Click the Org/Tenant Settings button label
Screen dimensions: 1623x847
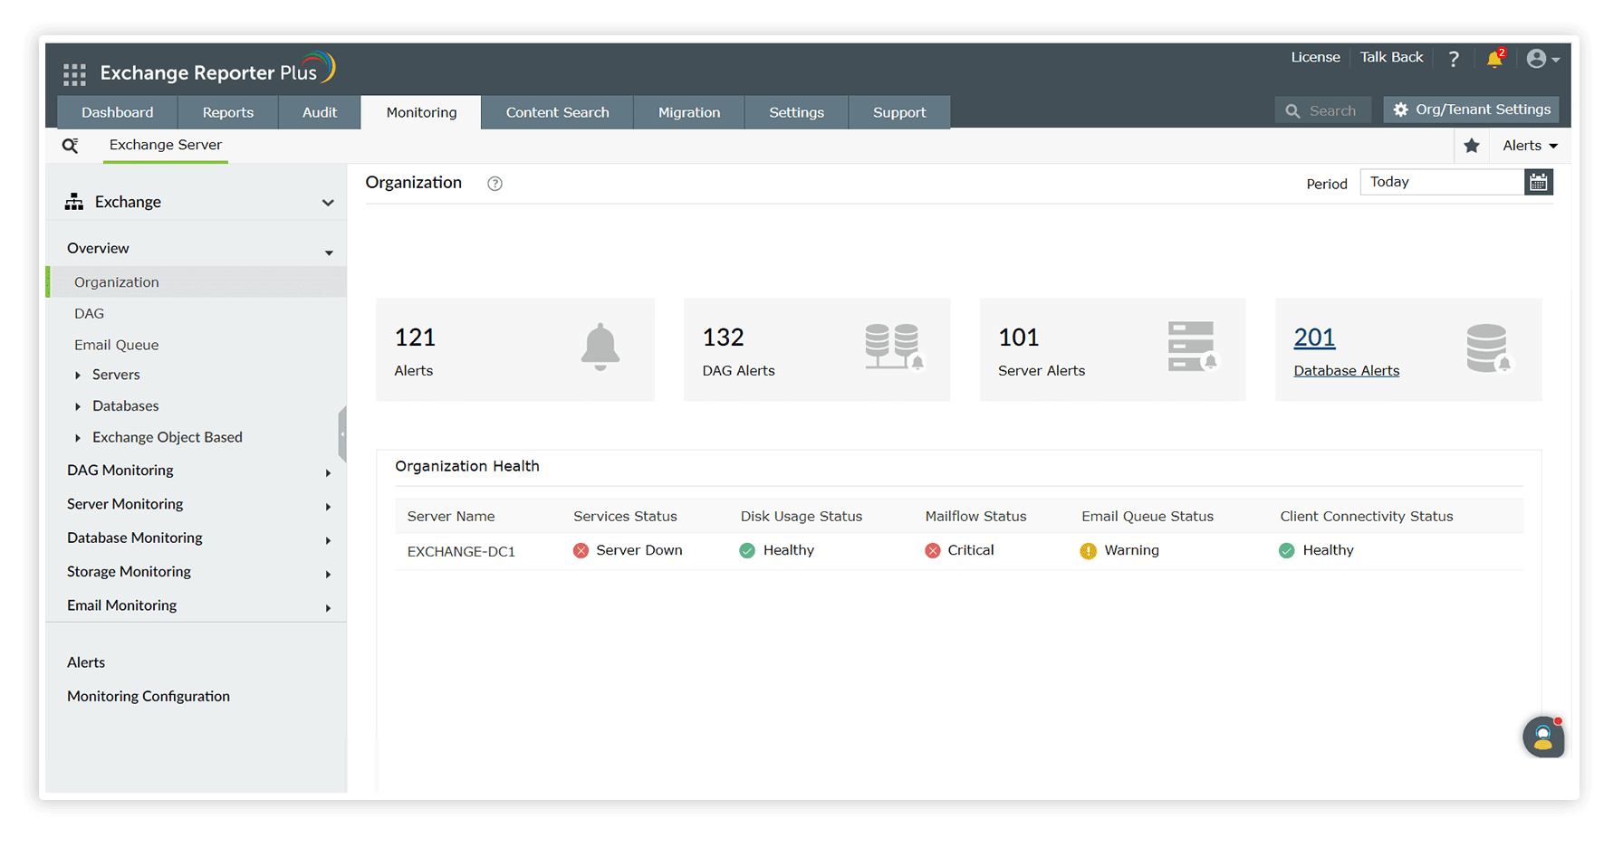click(x=1484, y=109)
